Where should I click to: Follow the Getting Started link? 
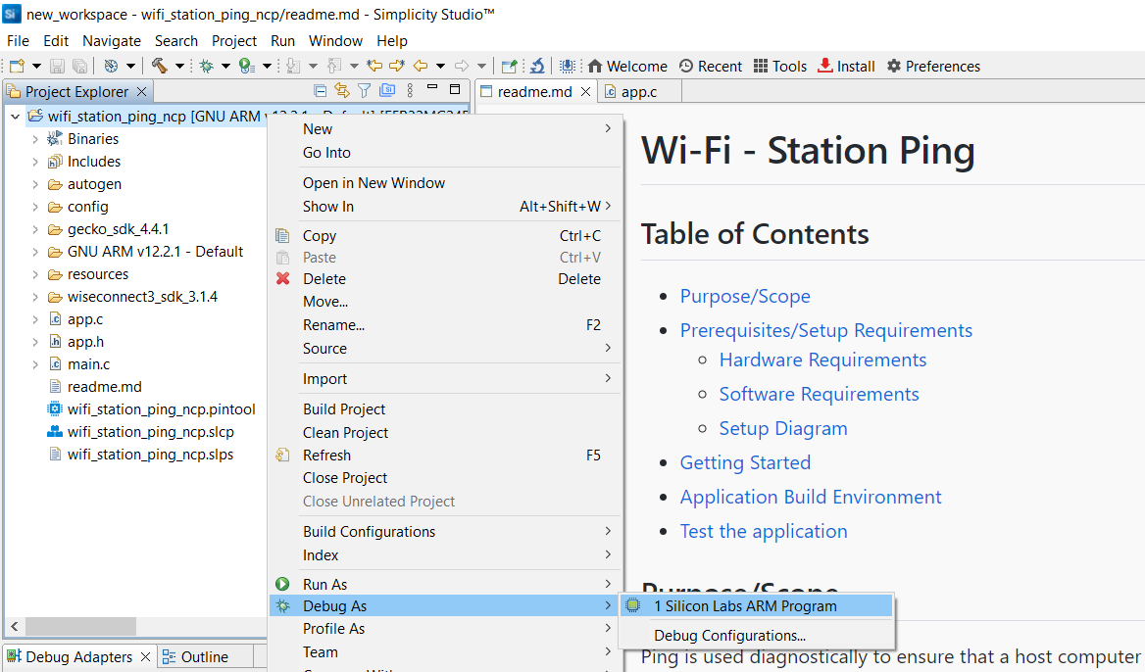tap(745, 462)
